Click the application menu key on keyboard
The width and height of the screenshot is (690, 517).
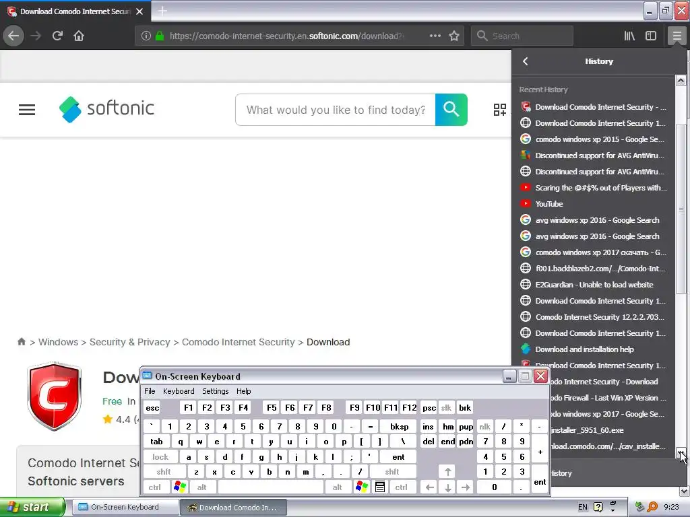[x=380, y=487]
